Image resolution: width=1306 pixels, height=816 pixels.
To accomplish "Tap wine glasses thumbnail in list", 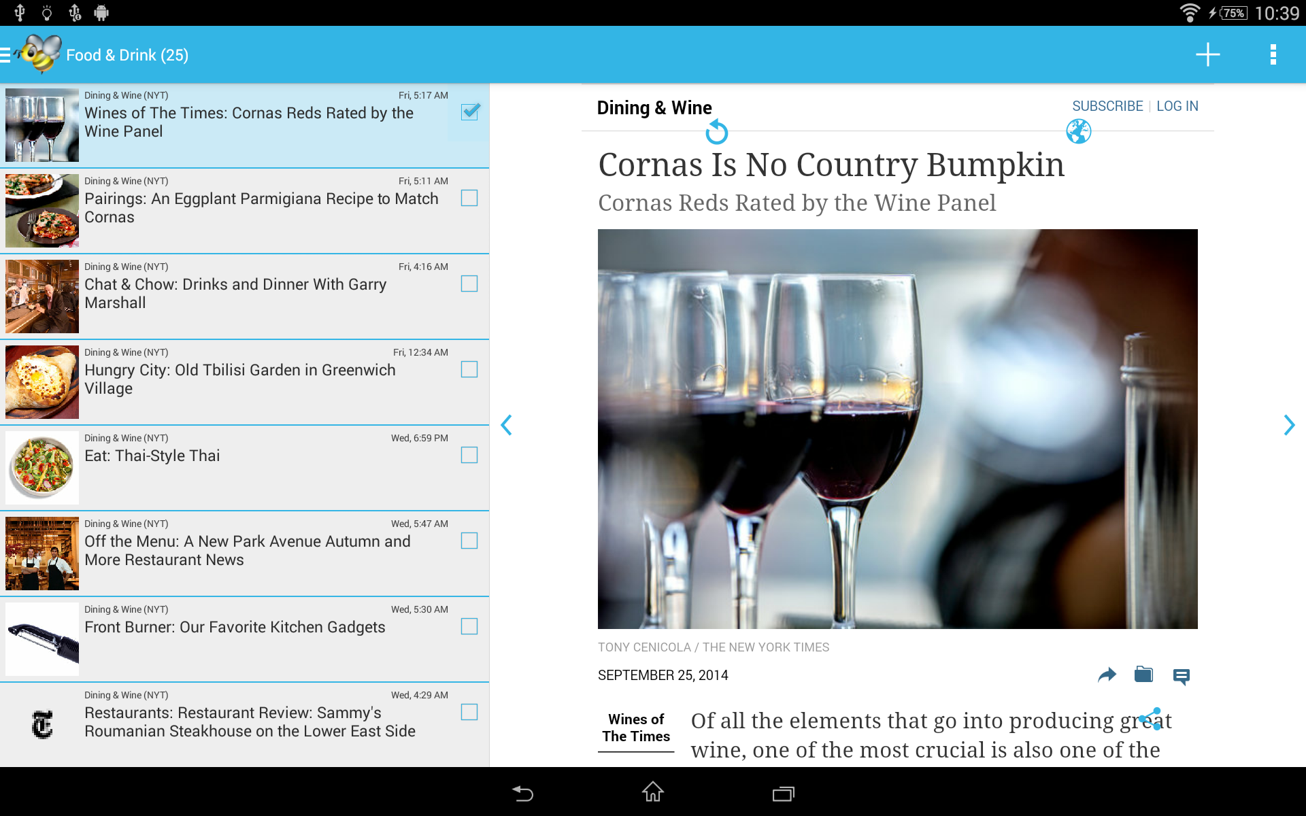I will point(42,125).
